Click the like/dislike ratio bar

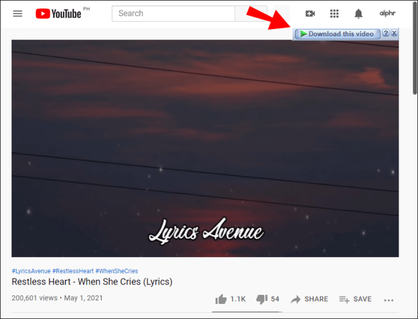[x=247, y=312]
